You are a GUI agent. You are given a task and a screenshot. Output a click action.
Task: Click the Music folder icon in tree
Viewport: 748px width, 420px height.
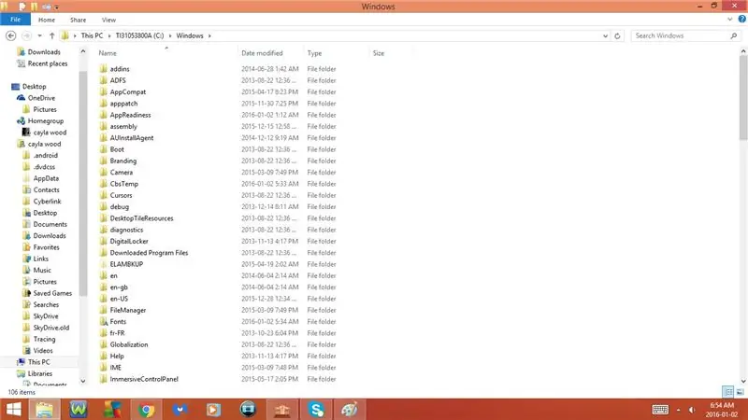coord(27,270)
